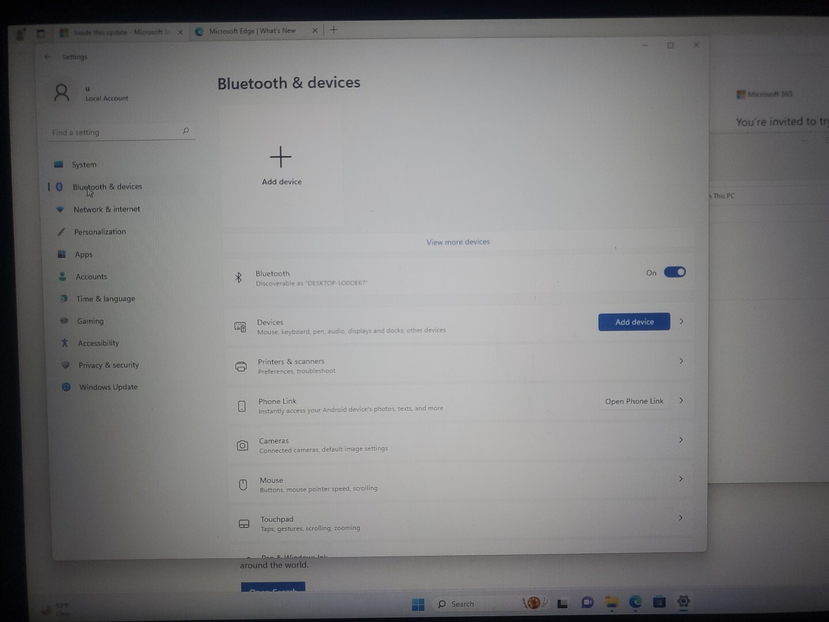Image resolution: width=829 pixels, height=622 pixels.
Task: Switch to Inside this update browser tab
Action: coord(121,32)
